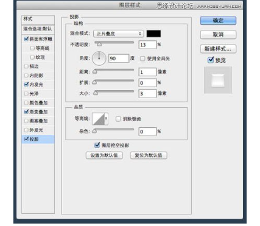
Task: Toggle 使用全局光 global light checkbox
Action: click(x=142, y=58)
